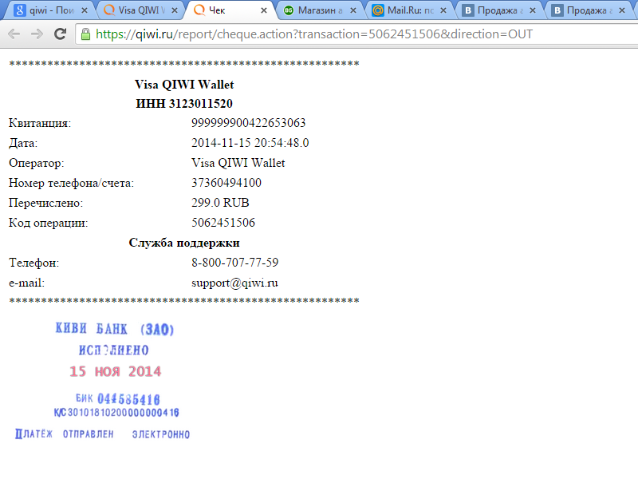Click the 'Visa QIWI Wallet' bold heading
Image resolution: width=638 pixels, height=479 pixels.
click(184, 85)
